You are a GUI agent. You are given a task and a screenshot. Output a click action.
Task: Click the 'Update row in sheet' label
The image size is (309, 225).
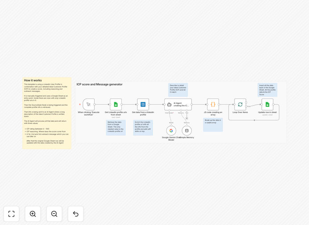(267, 112)
